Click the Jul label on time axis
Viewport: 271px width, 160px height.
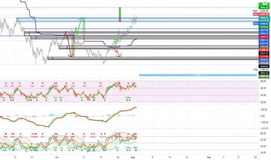coord(57,157)
